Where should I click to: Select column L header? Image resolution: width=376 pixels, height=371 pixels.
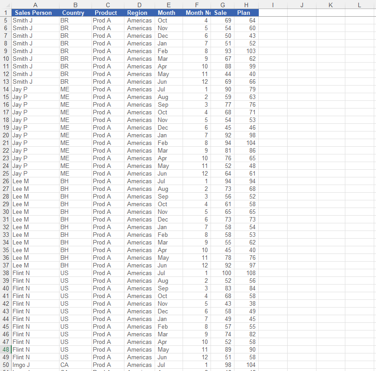click(x=359, y=5)
